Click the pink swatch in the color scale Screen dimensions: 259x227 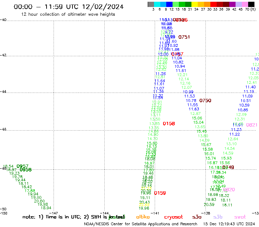[245, 4]
